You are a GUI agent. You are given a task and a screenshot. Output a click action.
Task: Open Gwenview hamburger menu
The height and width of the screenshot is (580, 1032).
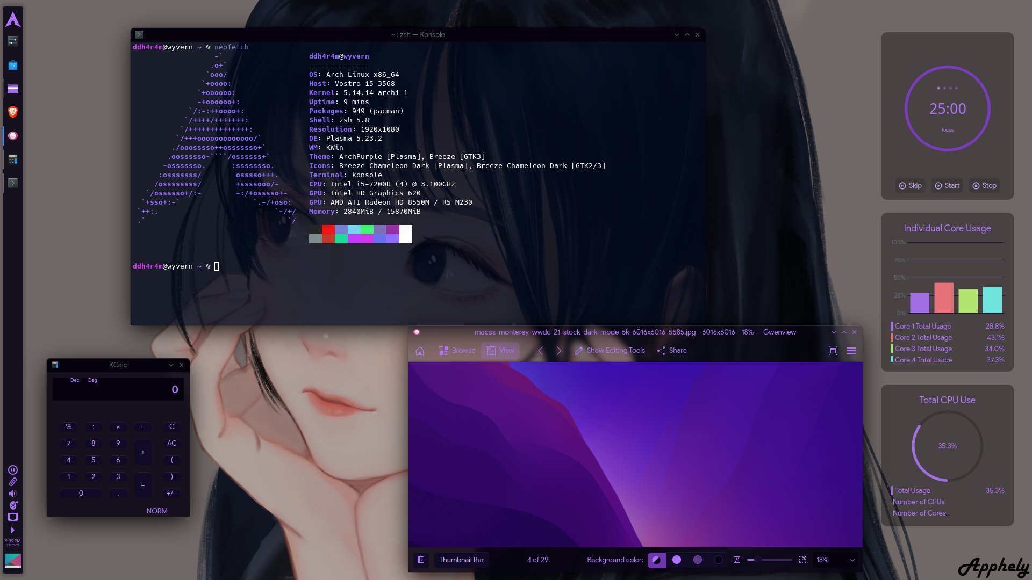(851, 351)
